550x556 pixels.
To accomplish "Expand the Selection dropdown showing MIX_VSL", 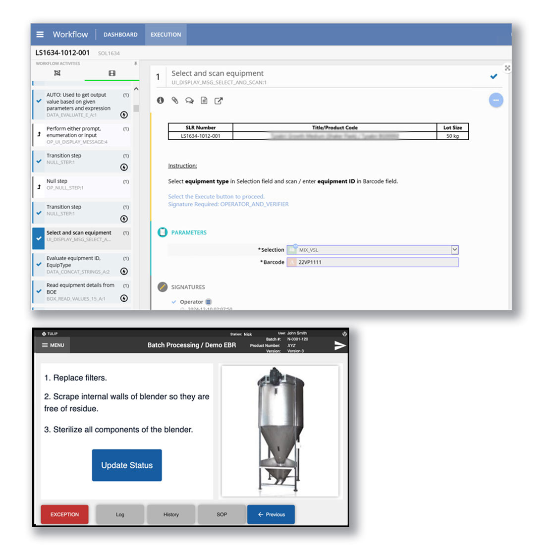I will coord(454,250).
